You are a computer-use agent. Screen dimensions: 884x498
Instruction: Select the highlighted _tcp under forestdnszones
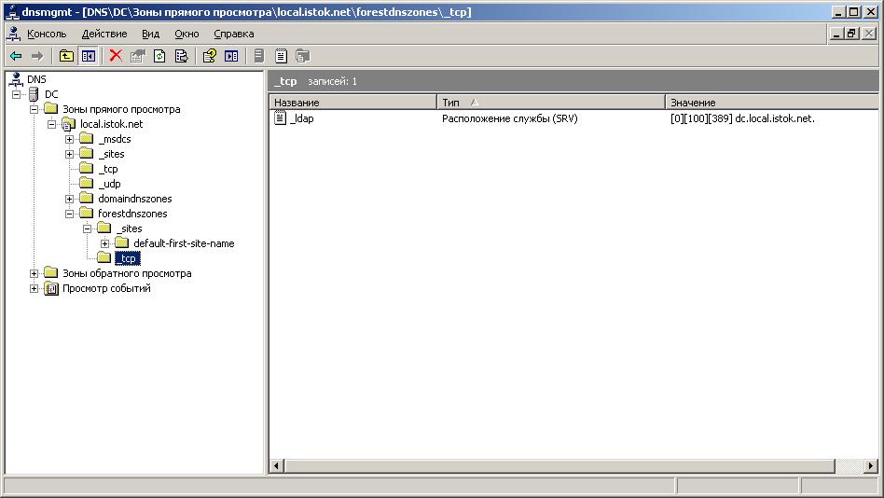pos(128,258)
